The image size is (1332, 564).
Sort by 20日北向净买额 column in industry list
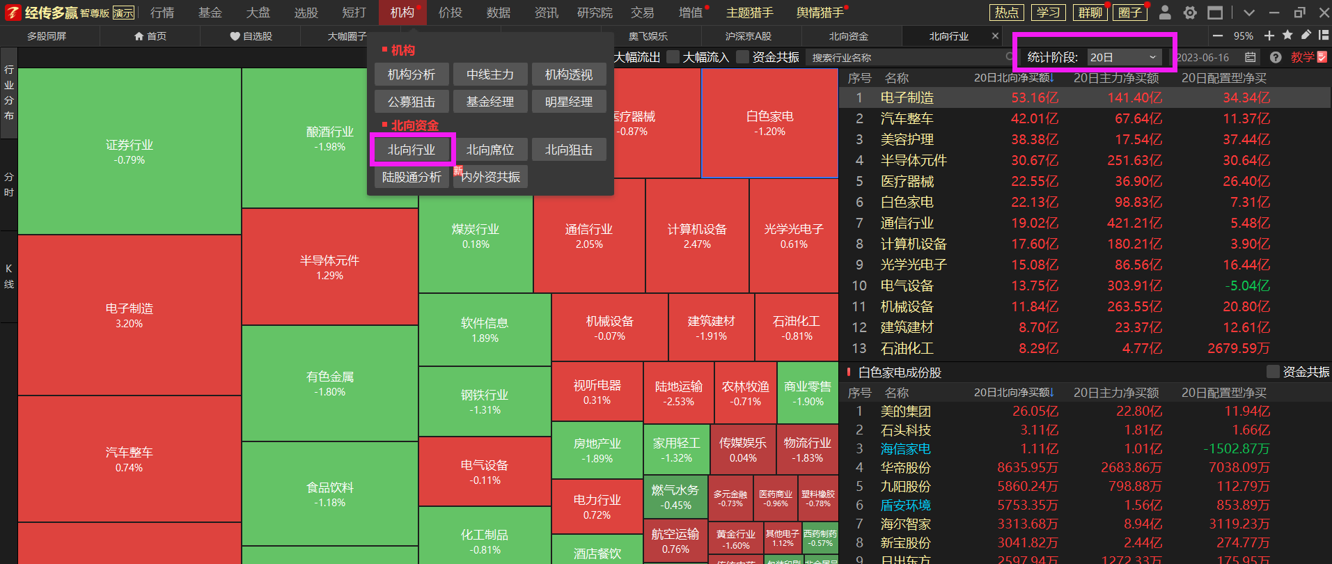1014,78
